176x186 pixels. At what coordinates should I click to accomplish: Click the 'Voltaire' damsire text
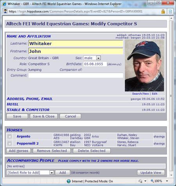point(97,145)
